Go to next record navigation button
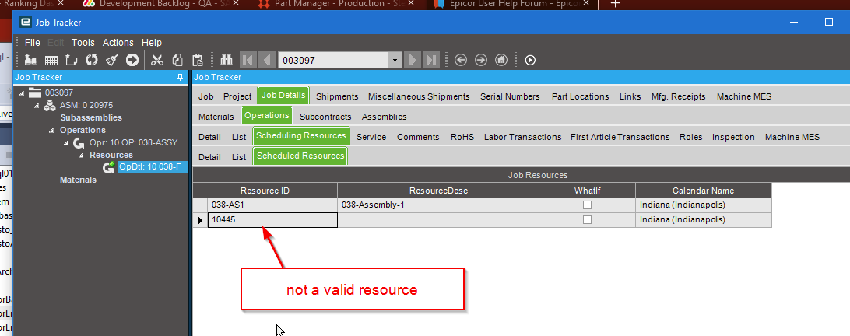Screen dimensions: 850x336 [x=413, y=60]
